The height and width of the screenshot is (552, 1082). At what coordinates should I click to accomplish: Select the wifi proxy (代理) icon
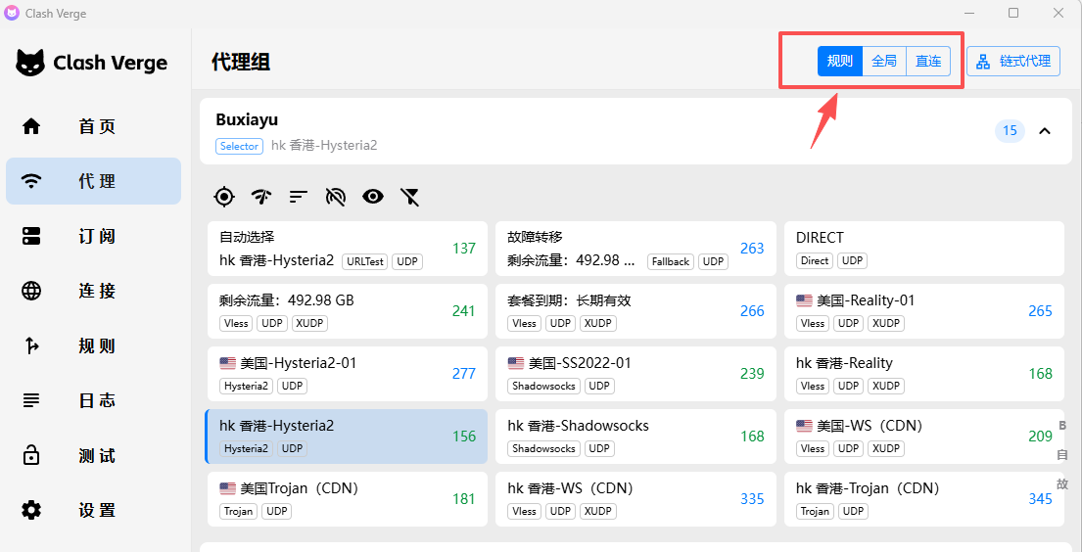(31, 181)
